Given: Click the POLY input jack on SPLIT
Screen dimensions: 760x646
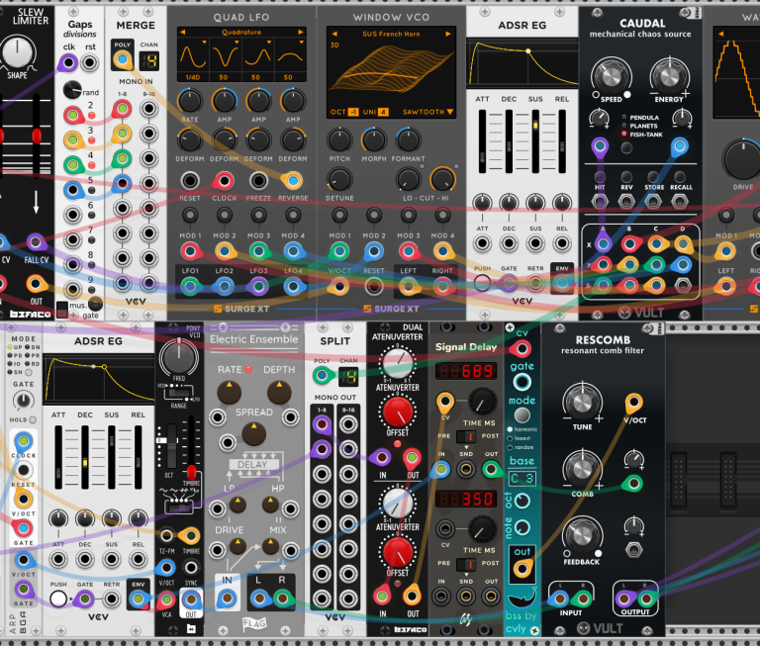Looking at the screenshot, I should click(x=322, y=376).
